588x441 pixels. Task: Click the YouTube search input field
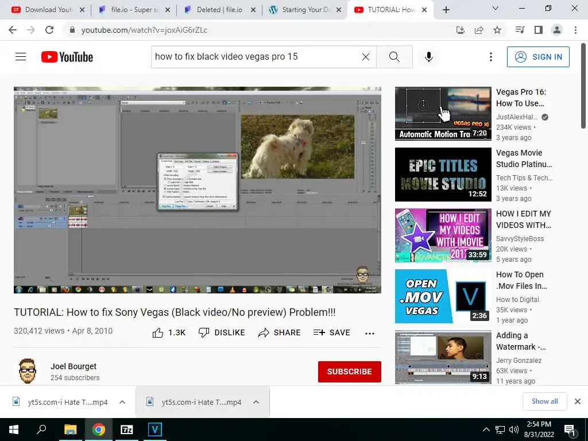(257, 57)
